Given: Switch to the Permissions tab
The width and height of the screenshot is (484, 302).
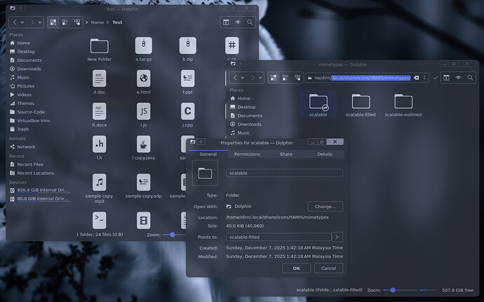Looking at the screenshot, I should tap(247, 154).
